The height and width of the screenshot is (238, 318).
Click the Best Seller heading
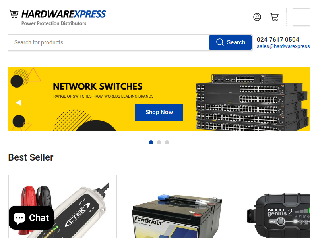click(x=31, y=157)
